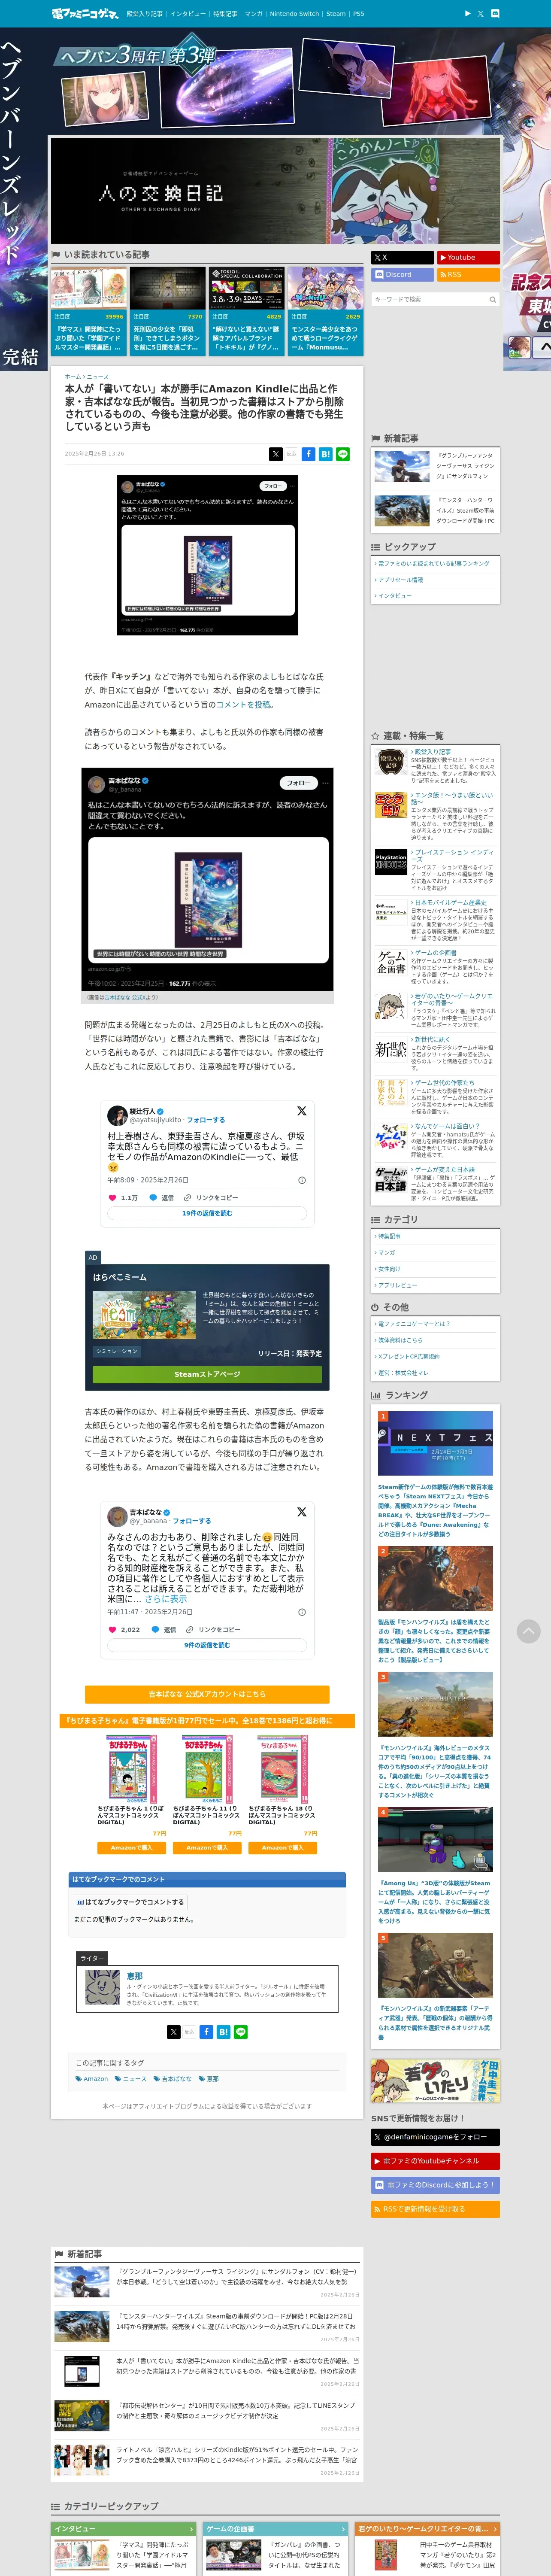Click the リンクをコピー link on 綾辻行人 tweet
551x2576 pixels.
pyautogui.click(x=211, y=1197)
